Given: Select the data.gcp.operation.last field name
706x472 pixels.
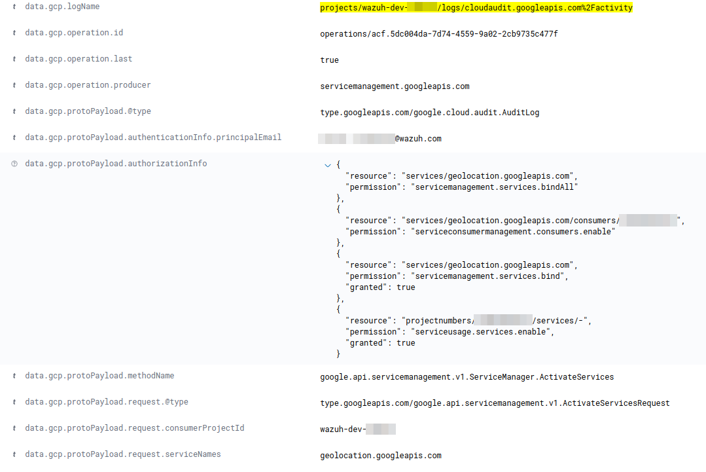Looking at the screenshot, I should (79, 59).
